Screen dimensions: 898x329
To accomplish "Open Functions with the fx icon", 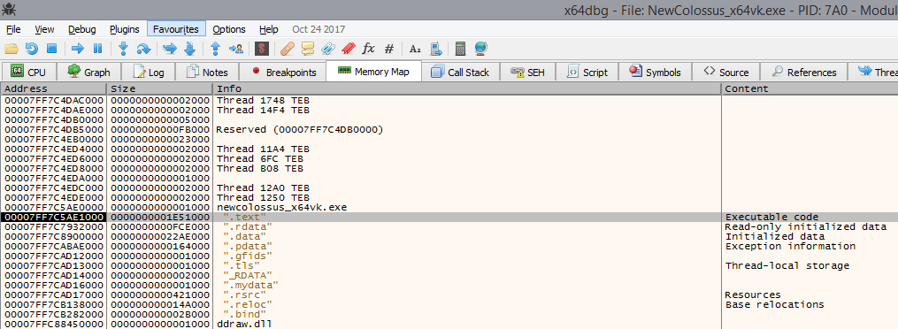I will 368,49.
